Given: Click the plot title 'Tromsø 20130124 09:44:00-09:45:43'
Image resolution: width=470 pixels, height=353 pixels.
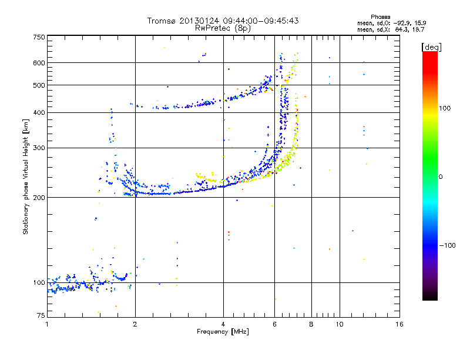Looking at the screenshot, I should [223, 21].
